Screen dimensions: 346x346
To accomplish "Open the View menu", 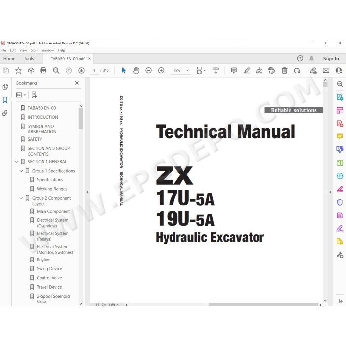I will 23,50.
